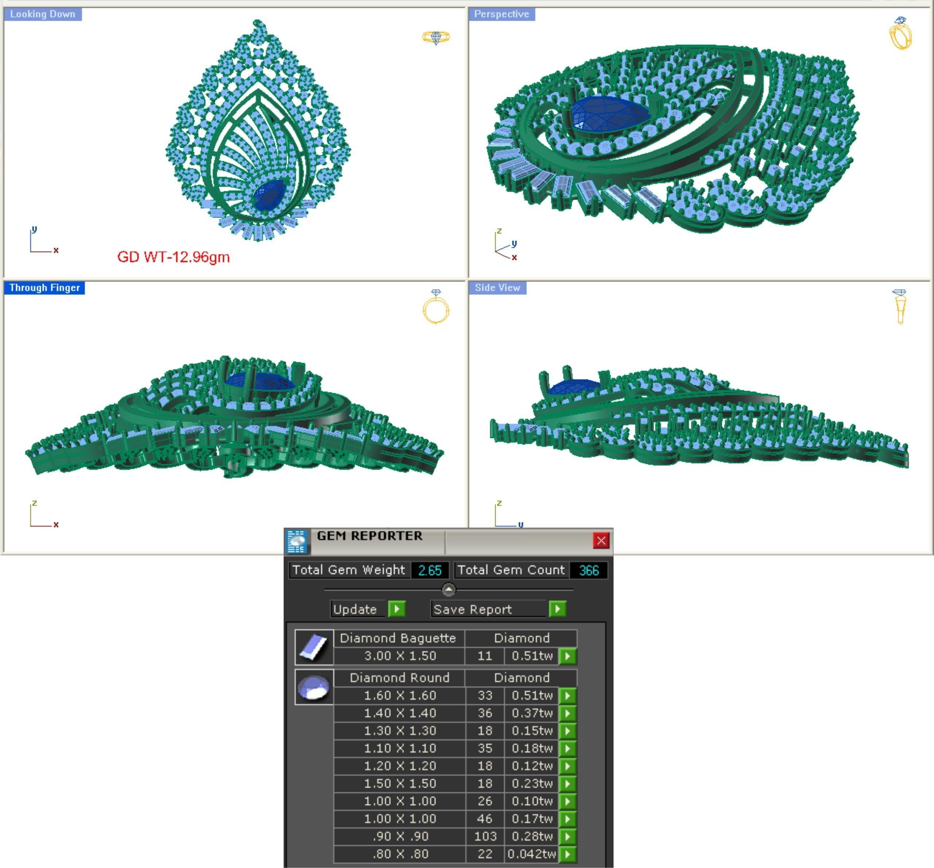Viewport: 934px width, 868px height.
Task: Click the green arrow on the 1.60 X 1.60 row
Action: tap(568, 695)
